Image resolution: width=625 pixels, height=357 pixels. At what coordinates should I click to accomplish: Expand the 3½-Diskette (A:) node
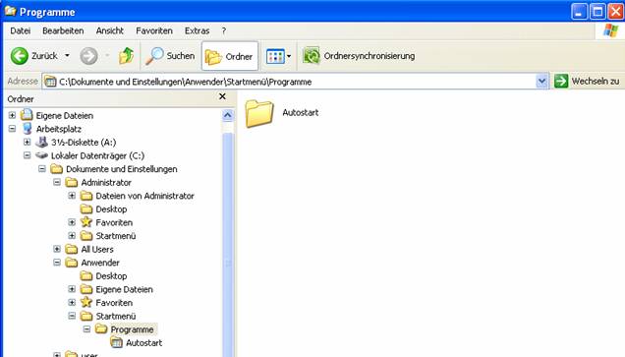tap(28, 142)
